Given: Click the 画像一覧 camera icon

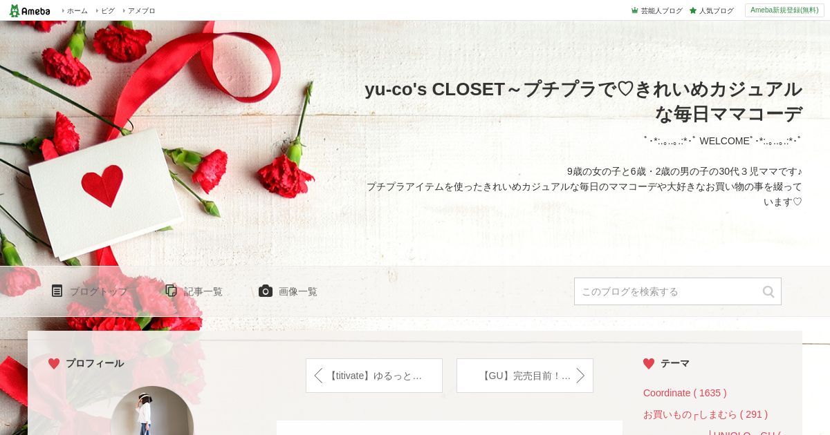Looking at the screenshot, I should [266, 291].
